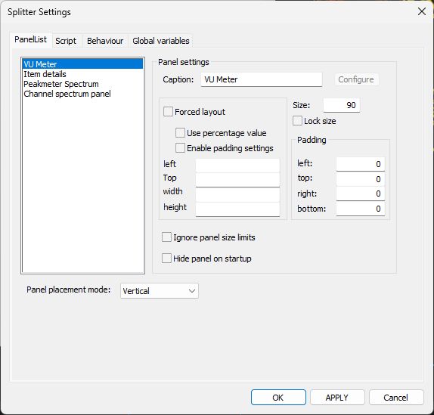Screen dimensions: 434x415
Task: Click the Padding left field
Action: [x=361, y=164]
